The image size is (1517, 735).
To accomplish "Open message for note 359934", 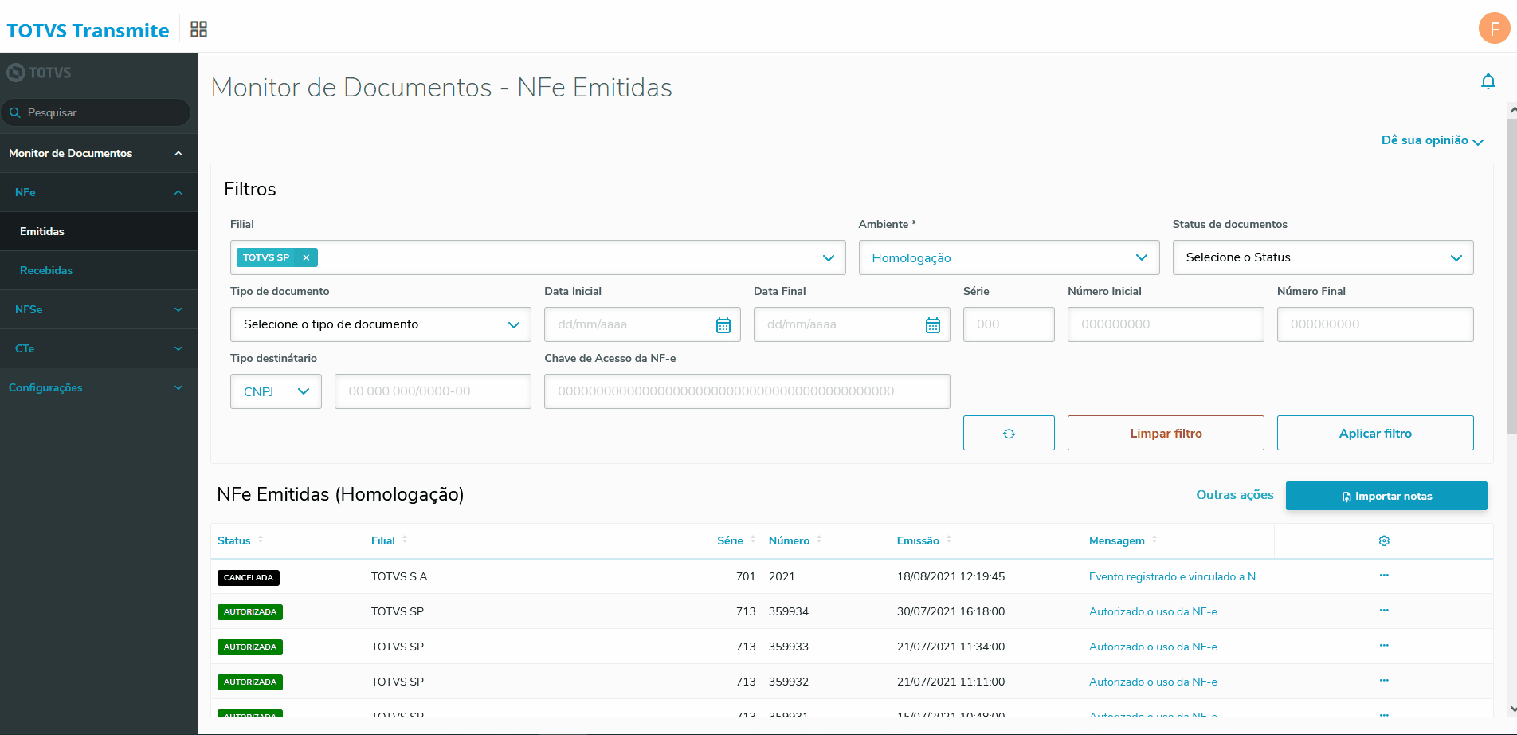I will point(1153,611).
